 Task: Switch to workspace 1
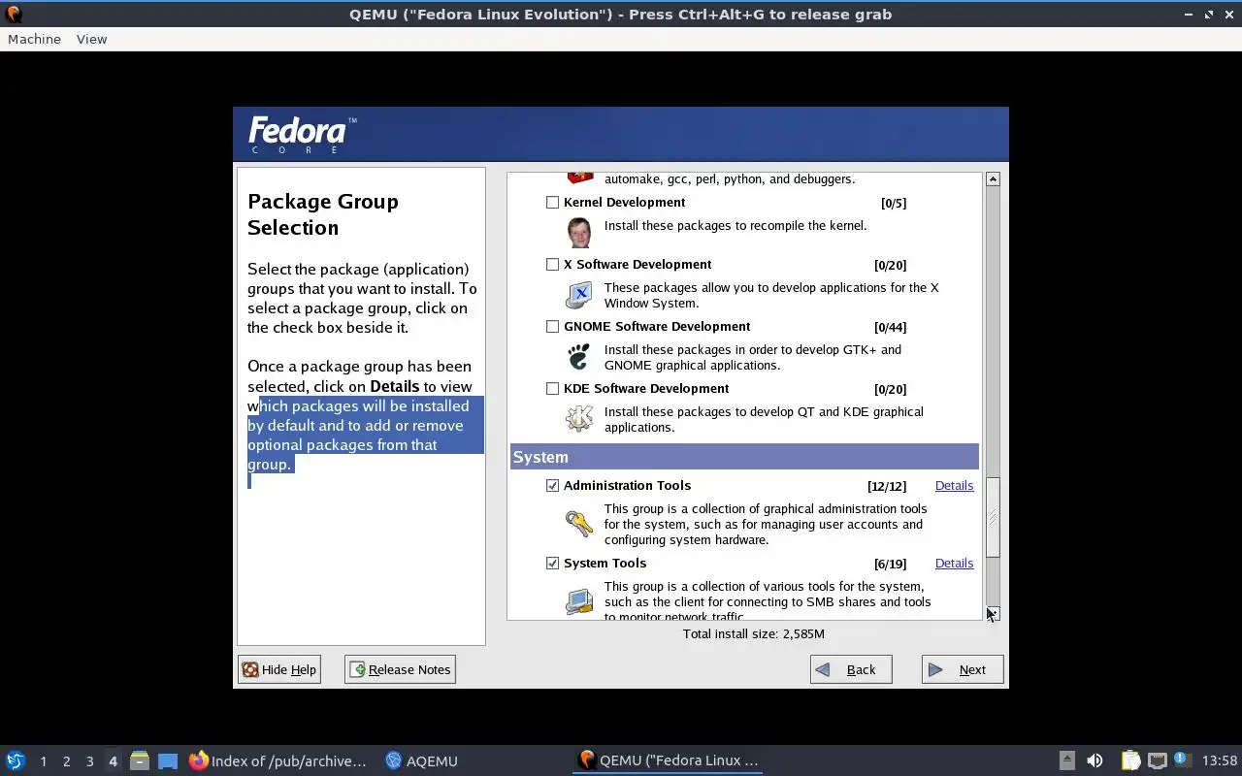tap(43, 761)
